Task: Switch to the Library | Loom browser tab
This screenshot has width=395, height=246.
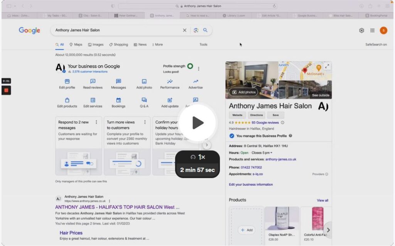Action: click(x=234, y=16)
